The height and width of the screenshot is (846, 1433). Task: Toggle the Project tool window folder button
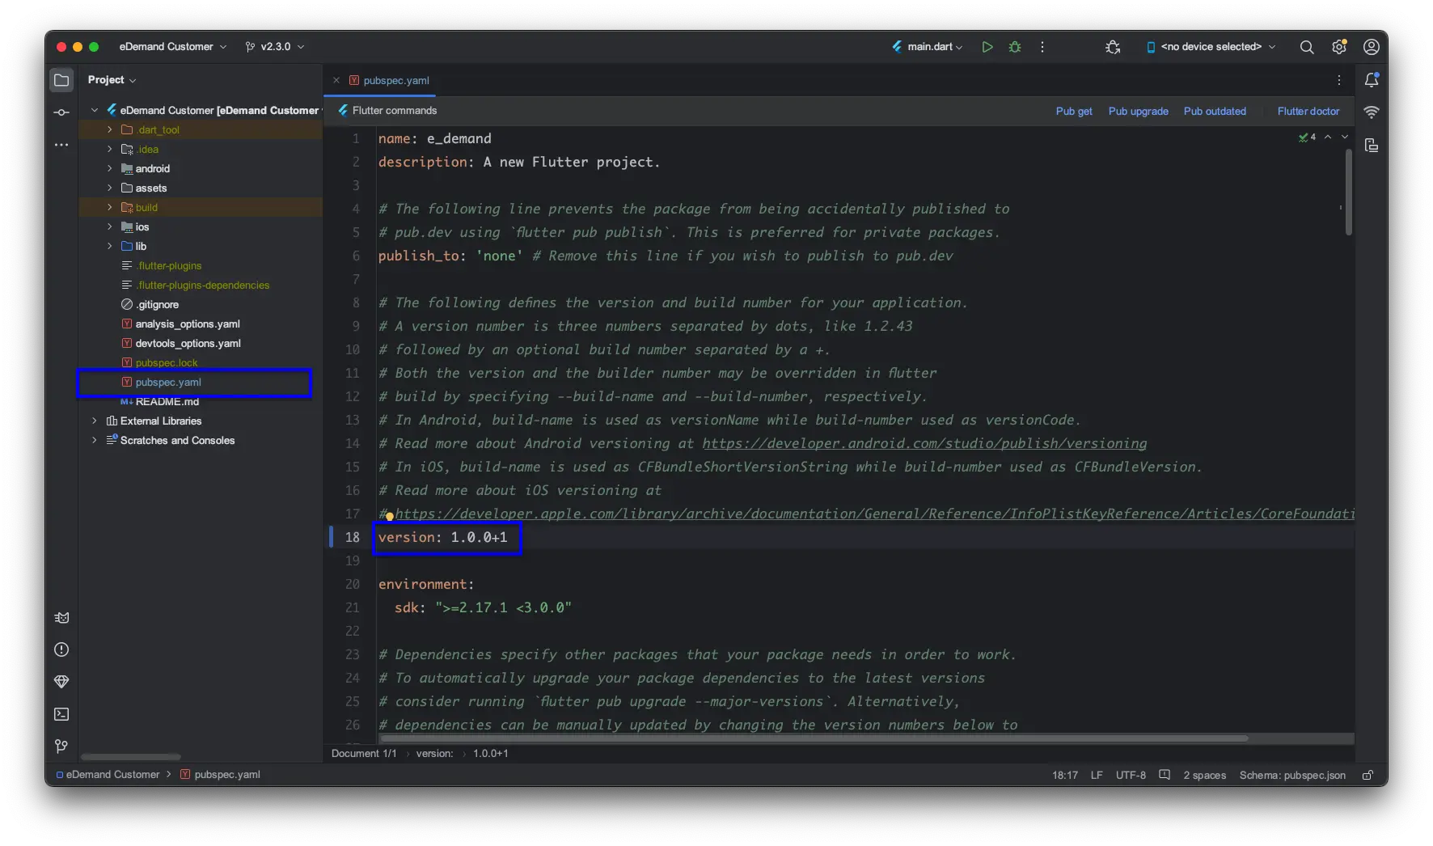(x=61, y=80)
